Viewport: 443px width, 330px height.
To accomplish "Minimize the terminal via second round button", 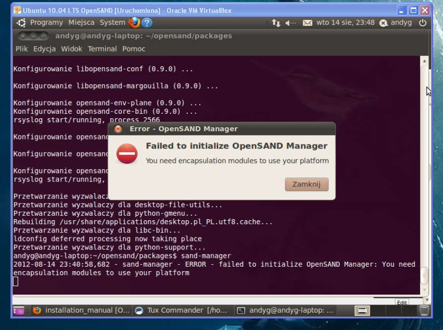I will click(x=33, y=36).
